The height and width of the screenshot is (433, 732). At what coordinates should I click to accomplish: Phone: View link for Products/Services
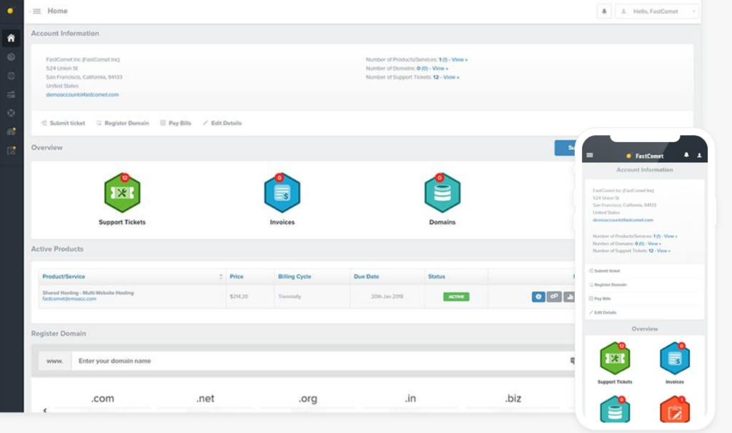pyautogui.click(x=671, y=237)
